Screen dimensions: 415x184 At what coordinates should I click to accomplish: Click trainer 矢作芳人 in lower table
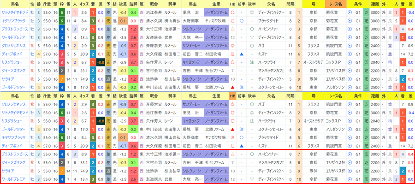tap(154, 121)
